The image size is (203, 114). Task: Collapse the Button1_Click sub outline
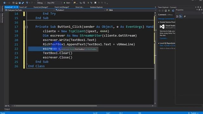(x=26, y=27)
